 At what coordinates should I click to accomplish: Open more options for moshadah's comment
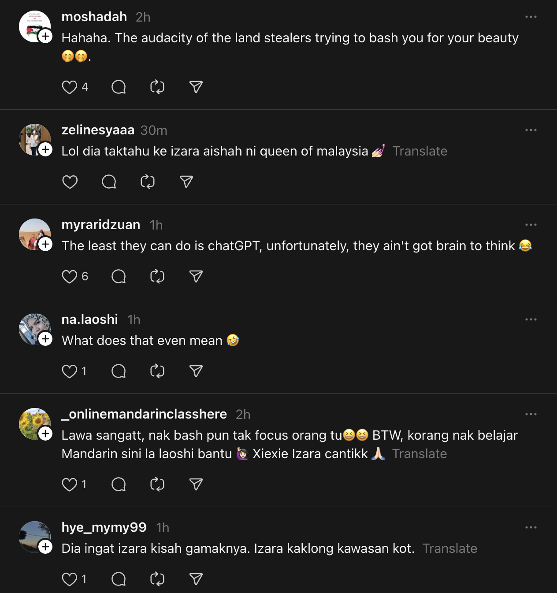531,17
